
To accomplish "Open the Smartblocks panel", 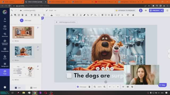I will pyautogui.click(x=5, y=50).
